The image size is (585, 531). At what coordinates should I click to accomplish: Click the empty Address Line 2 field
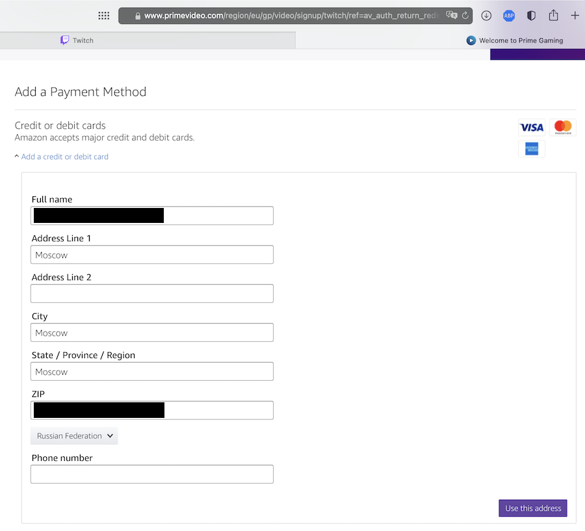click(x=151, y=294)
